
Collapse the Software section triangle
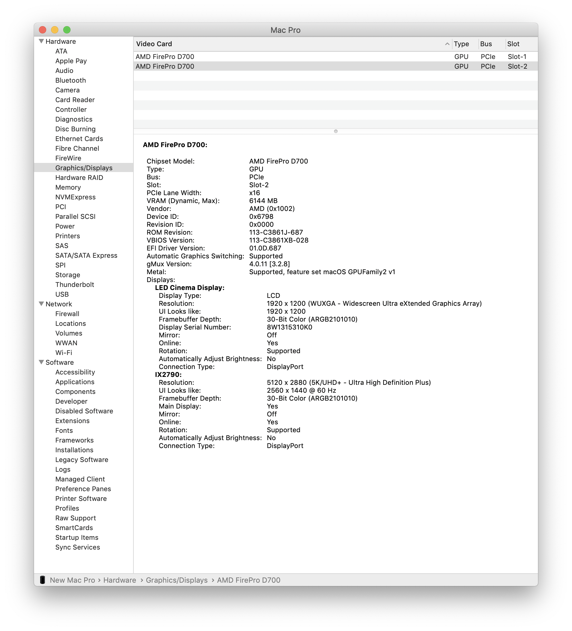[41, 362]
